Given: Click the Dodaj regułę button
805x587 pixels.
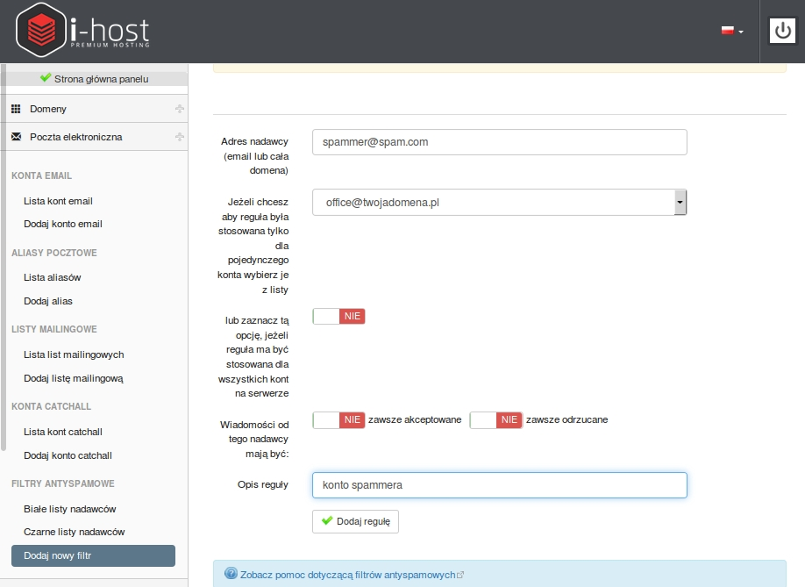Looking at the screenshot, I should click(355, 521).
